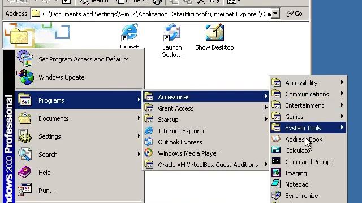
Task: Click the Settings gear icon
Action: pyautogui.click(x=25, y=136)
